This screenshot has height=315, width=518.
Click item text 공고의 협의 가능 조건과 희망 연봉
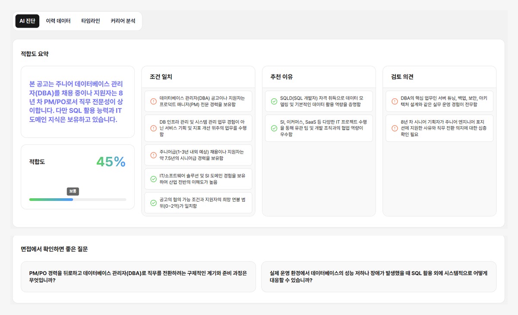click(202, 203)
